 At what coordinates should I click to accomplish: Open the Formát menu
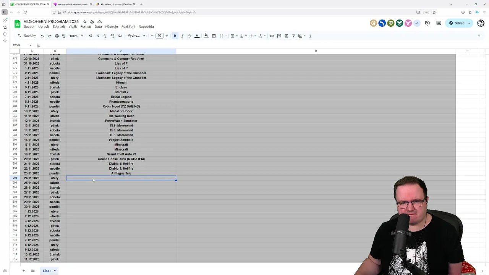tap(86, 27)
